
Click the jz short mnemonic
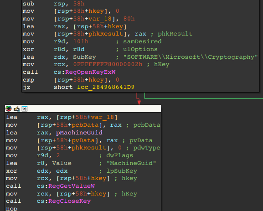(x=26, y=87)
